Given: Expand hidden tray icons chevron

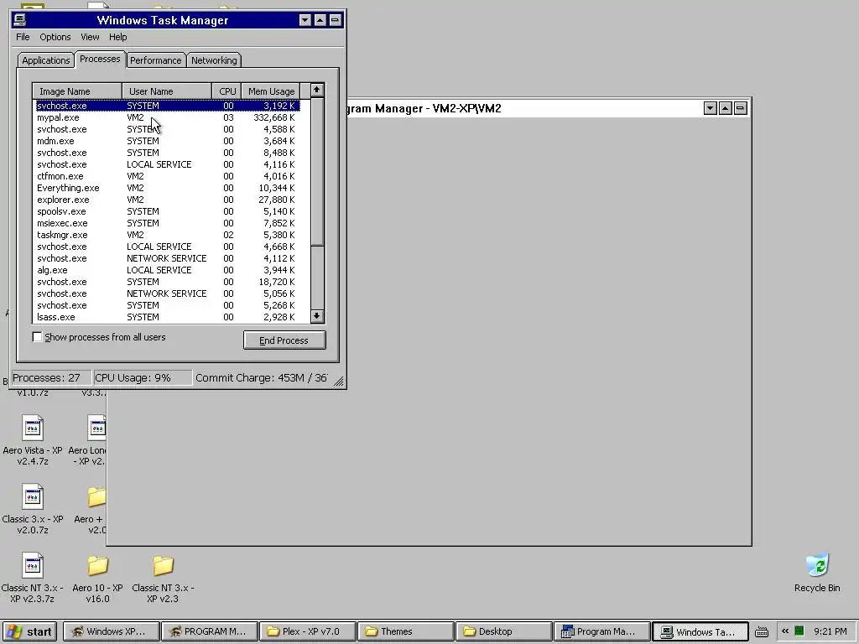Looking at the screenshot, I should (x=785, y=631).
